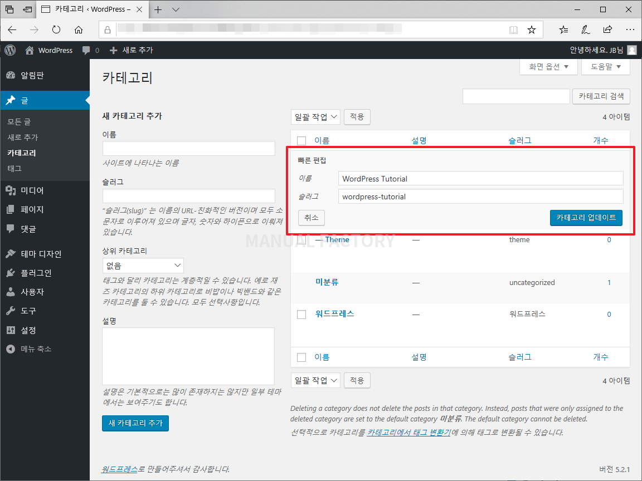Refresh the page with reload icon
The height and width of the screenshot is (481, 642).
(x=56, y=30)
